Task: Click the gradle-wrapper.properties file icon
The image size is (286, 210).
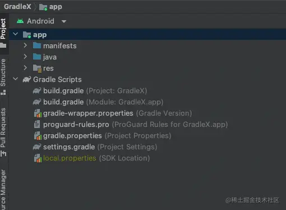Action: 38,113
